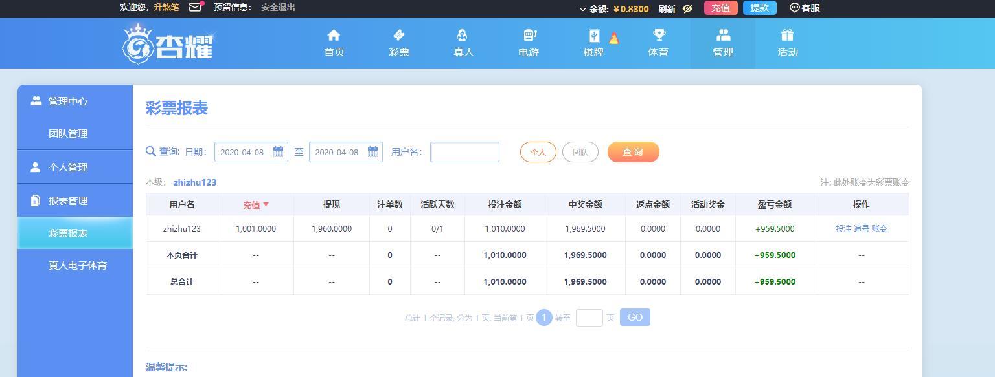
Task: Go to 首页 home icon
Action: click(x=334, y=35)
